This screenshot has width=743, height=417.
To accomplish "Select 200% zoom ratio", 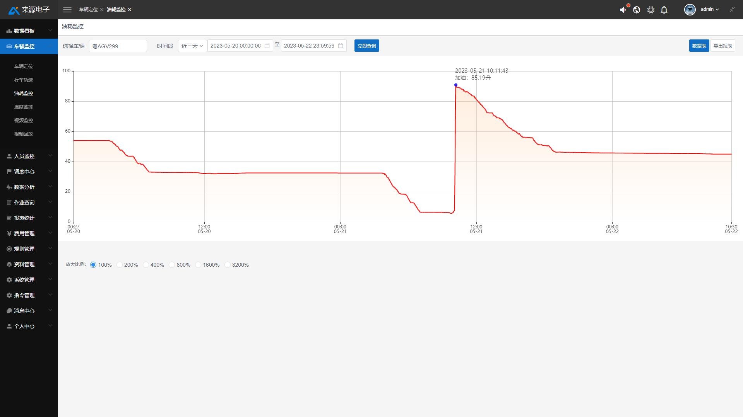I will (120, 265).
